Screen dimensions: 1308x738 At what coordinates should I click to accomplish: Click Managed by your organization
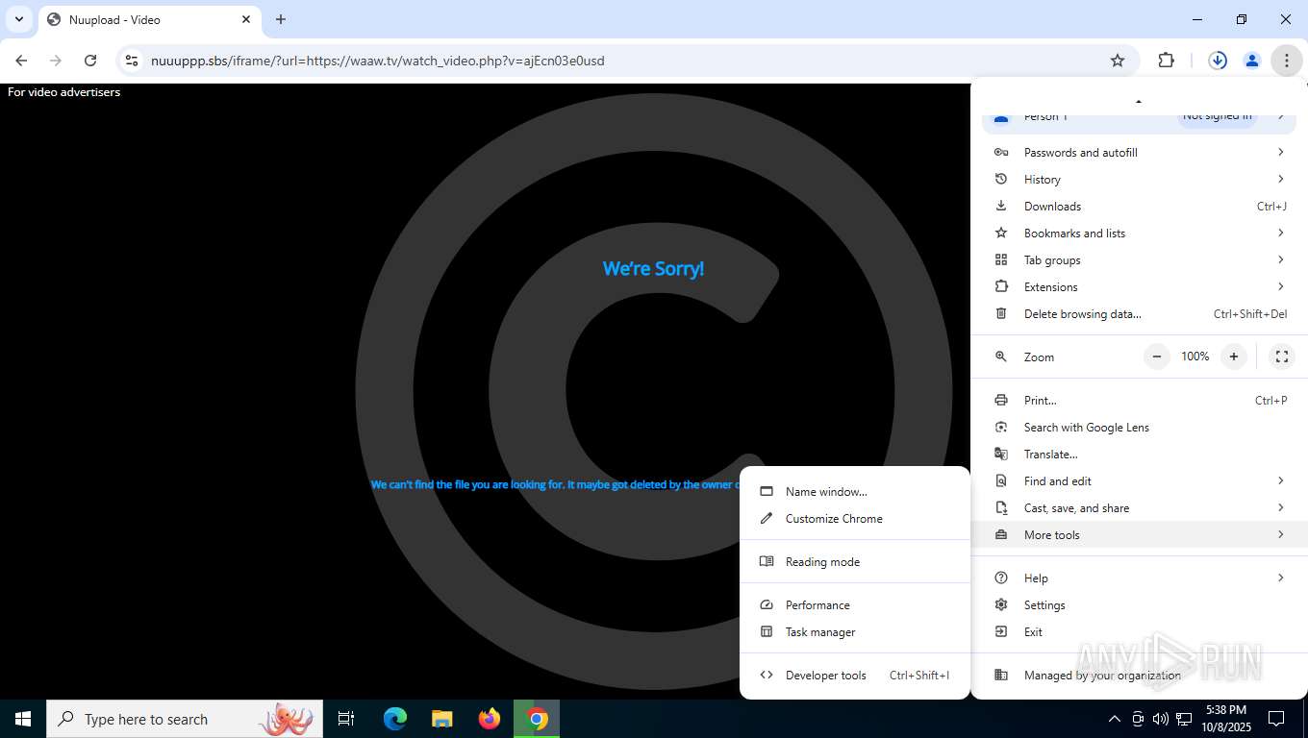point(1140,676)
